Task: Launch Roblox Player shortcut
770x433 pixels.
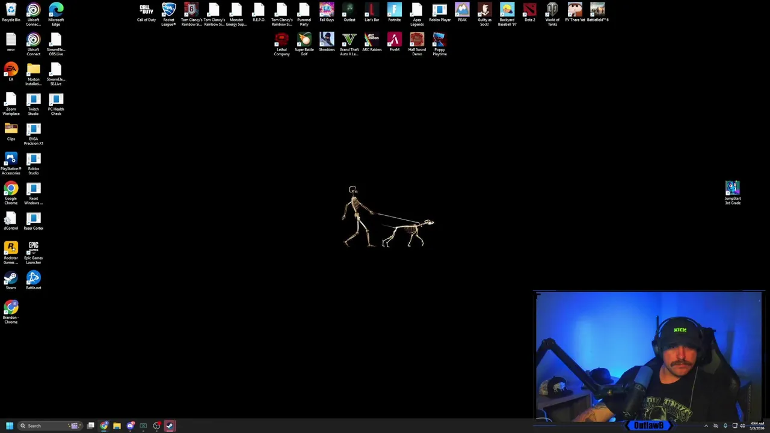Action: (x=439, y=13)
